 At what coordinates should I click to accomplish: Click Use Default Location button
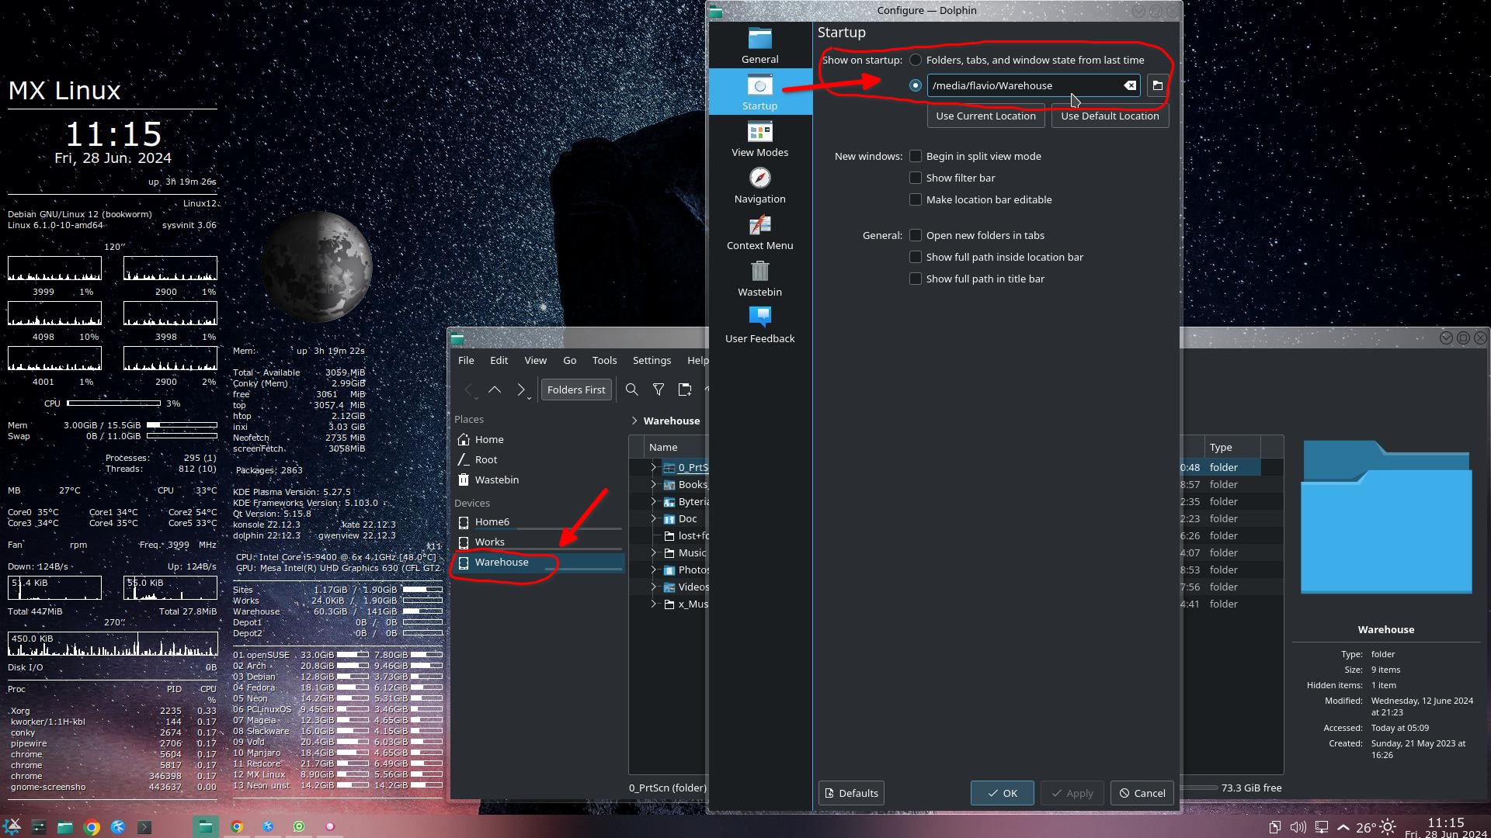1110,116
